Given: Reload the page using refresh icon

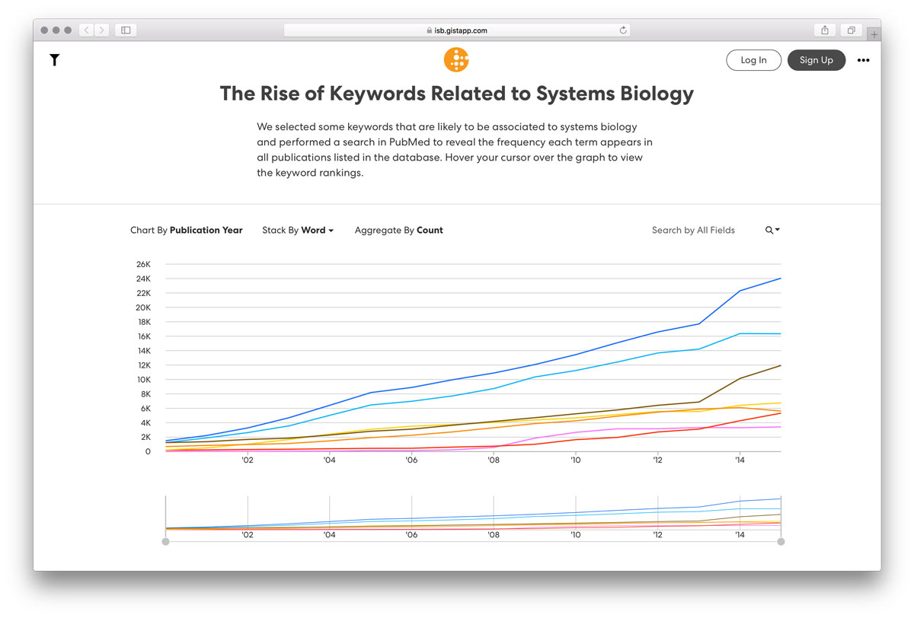Looking at the screenshot, I should [x=623, y=30].
